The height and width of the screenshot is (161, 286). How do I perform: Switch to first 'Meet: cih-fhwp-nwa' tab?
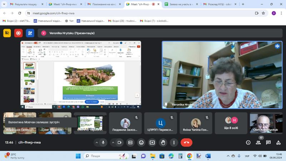pyautogui.click(x=65, y=4)
